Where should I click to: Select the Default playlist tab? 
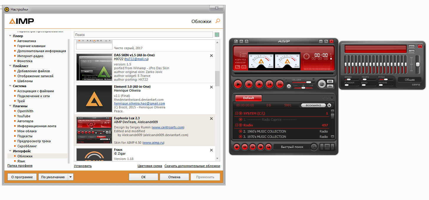(x=248, y=98)
